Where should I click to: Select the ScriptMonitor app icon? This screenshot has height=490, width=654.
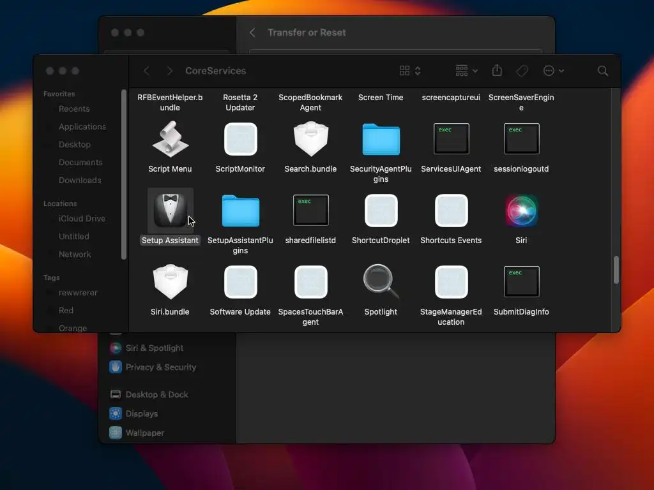(240, 139)
